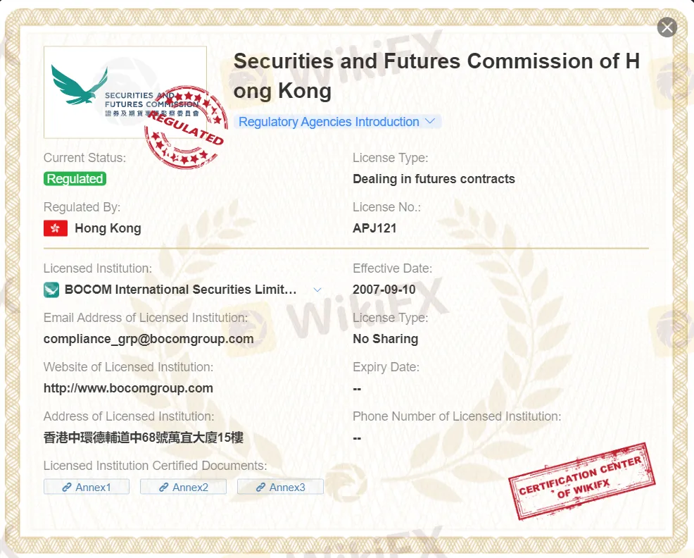Click the Certification Center of WikiFX stamp
The height and width of the screenshot is (558, 694).
click(x=581, y=480)
